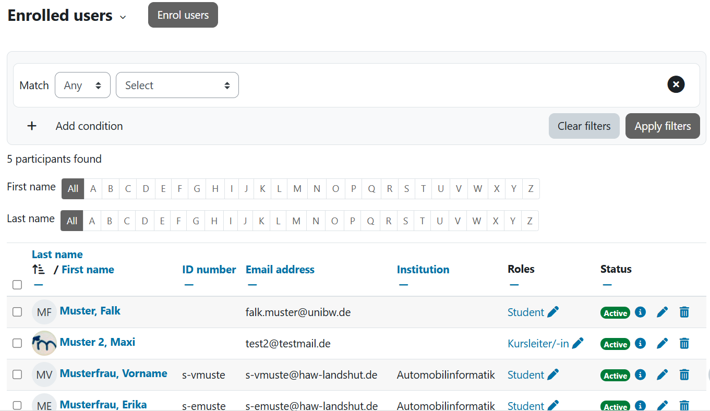Click the plus icon next to Add condition
Image resolution: width=710 pixels, height=411 pixels.
point(32,126)
